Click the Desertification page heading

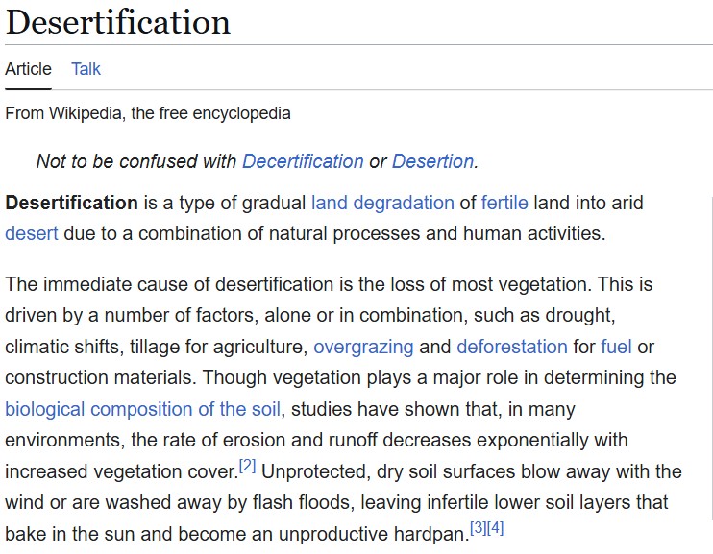pos(118,22)
